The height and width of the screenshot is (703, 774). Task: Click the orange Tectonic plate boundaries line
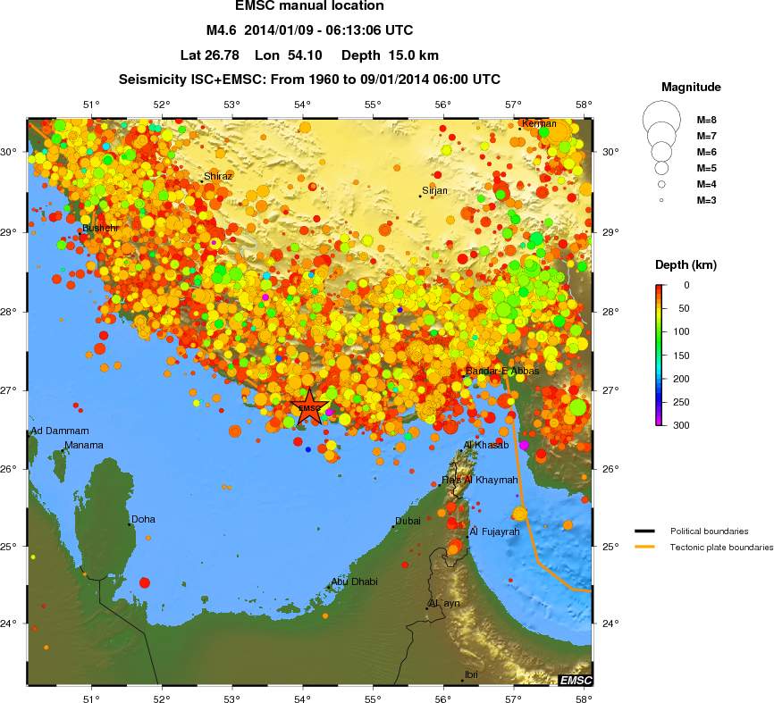click(x=644, y=547)
